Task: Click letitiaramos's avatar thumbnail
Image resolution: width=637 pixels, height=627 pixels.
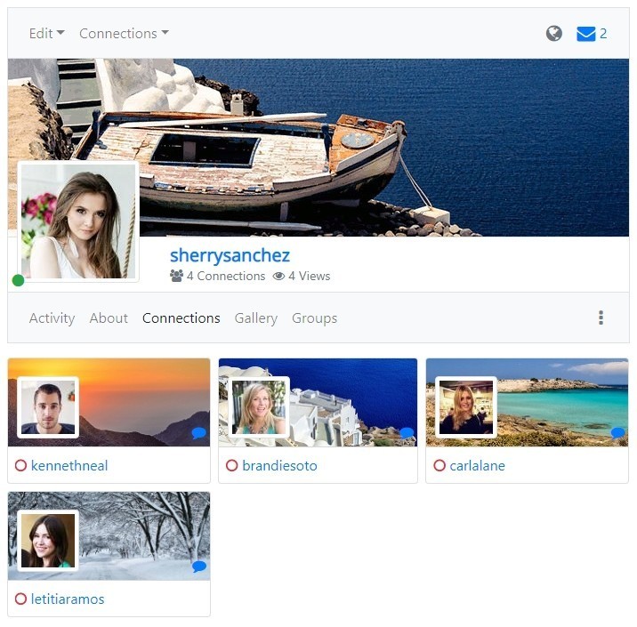Action: 48,541
